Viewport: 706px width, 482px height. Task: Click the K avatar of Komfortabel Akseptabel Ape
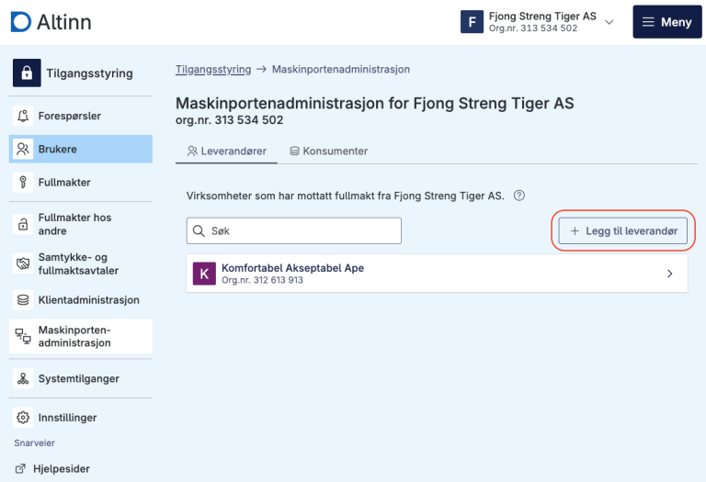(x=204, y=274)
